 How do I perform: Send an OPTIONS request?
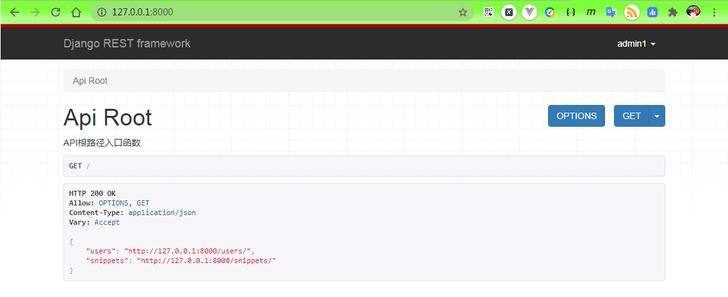[577, 116]
